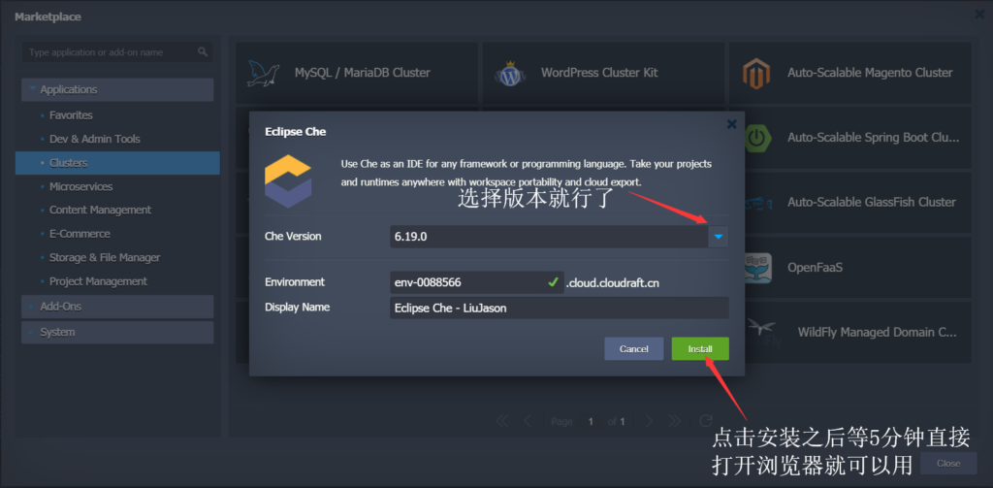Go to the next page arrow
Image resolution: width=993 pixels, height=488 pixels.
[x=649, y=421]
